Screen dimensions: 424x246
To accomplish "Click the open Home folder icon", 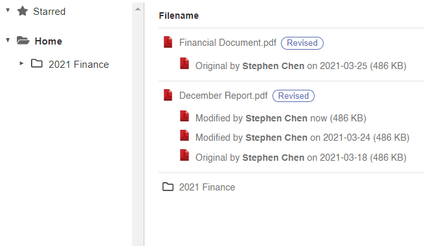I will 23,41.
